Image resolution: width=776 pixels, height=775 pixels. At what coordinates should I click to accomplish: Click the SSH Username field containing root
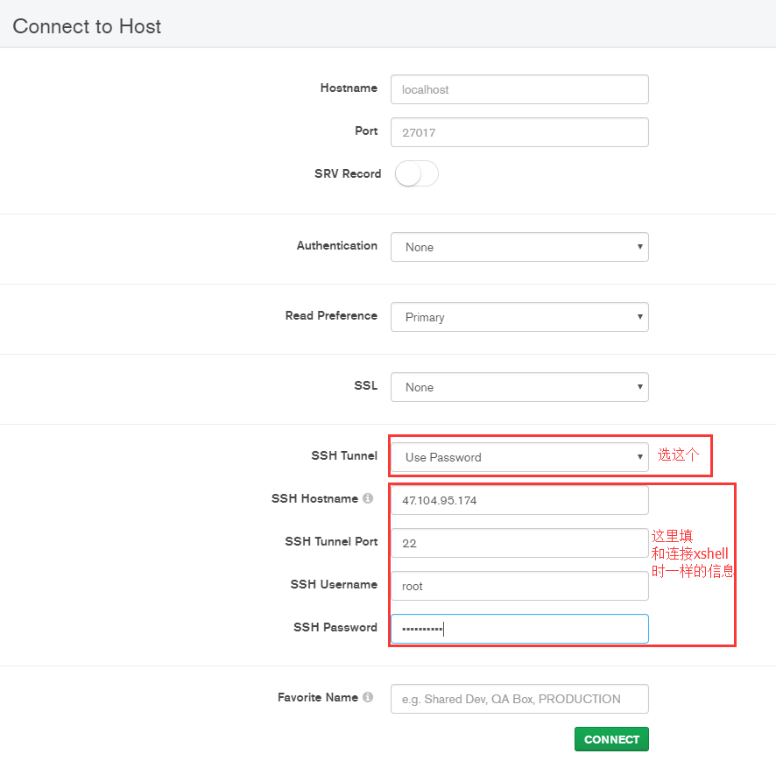(x=519, y=586)
